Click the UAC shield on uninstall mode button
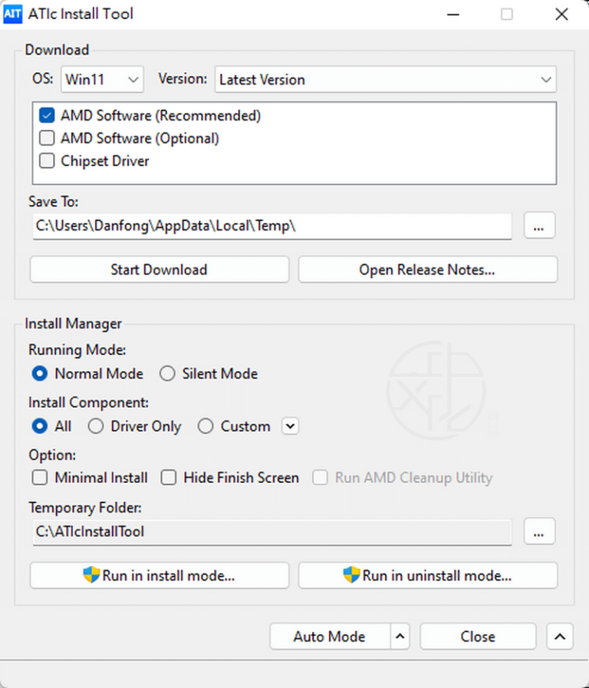The height and width of the screenshot is (688, 589). tap(352, 575)
